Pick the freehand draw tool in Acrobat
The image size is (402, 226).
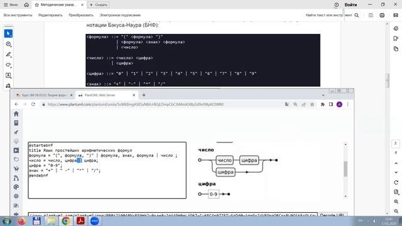(8, 65)
